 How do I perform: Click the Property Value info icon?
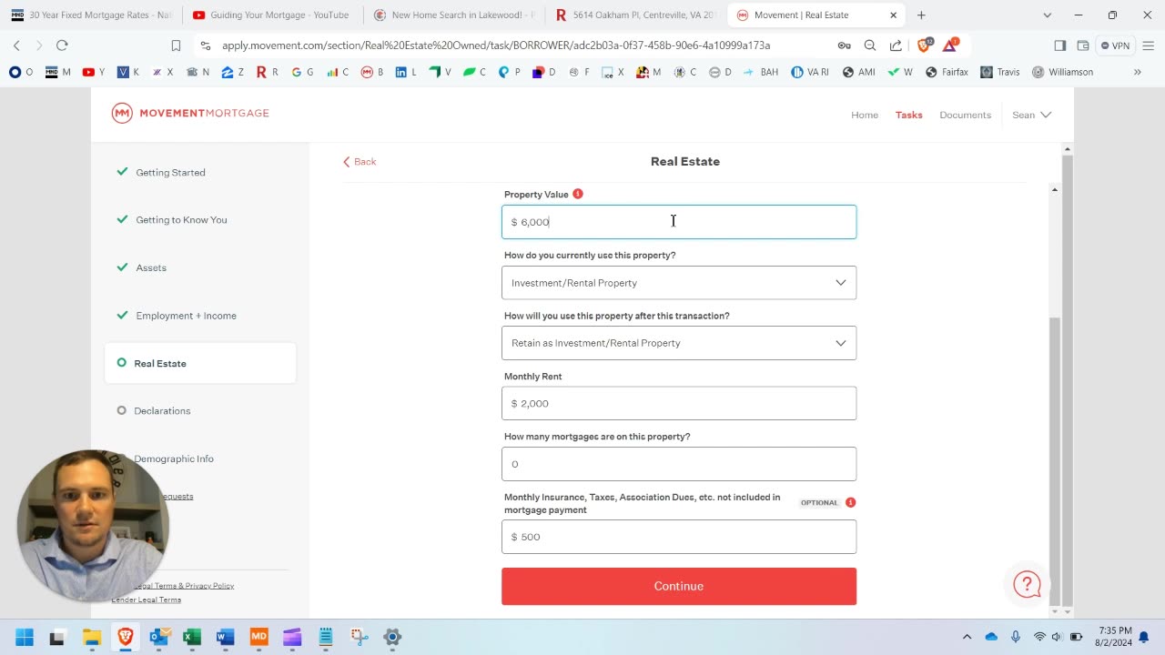pyautogui.click(x=578, y=194)
